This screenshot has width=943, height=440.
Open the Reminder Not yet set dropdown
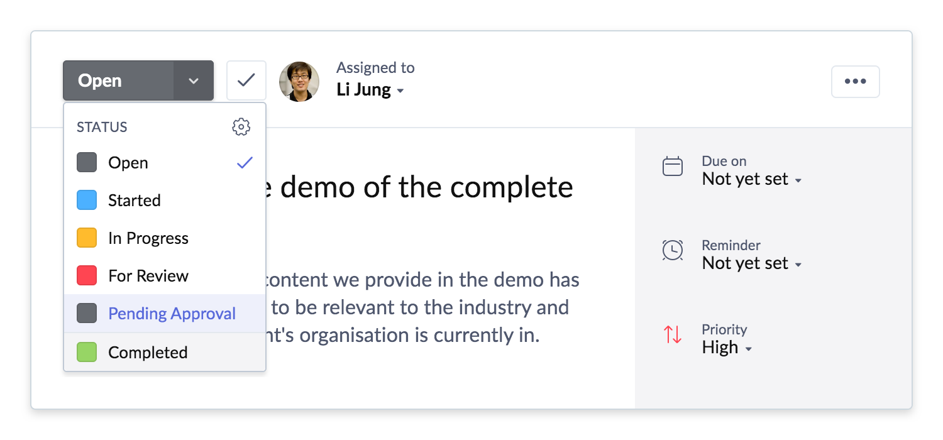pos(752,263)
